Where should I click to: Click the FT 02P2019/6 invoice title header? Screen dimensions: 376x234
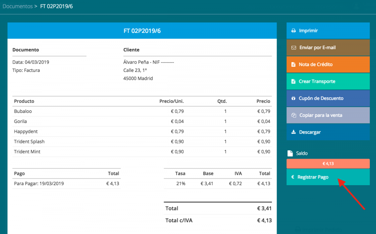142,31
